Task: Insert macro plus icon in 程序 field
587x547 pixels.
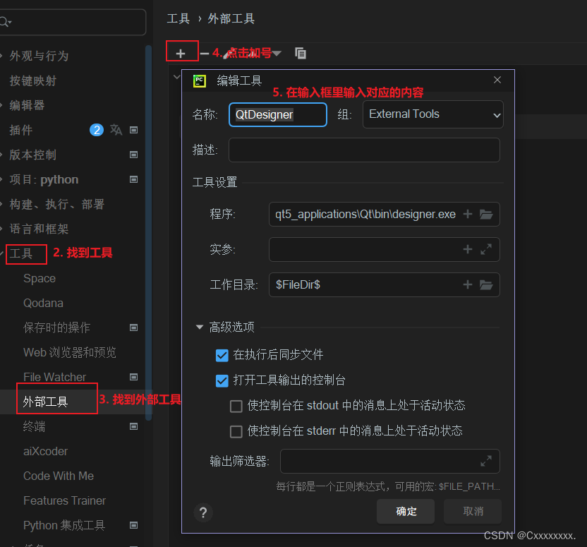Action: pyautogui.click(x=468, y=214)
